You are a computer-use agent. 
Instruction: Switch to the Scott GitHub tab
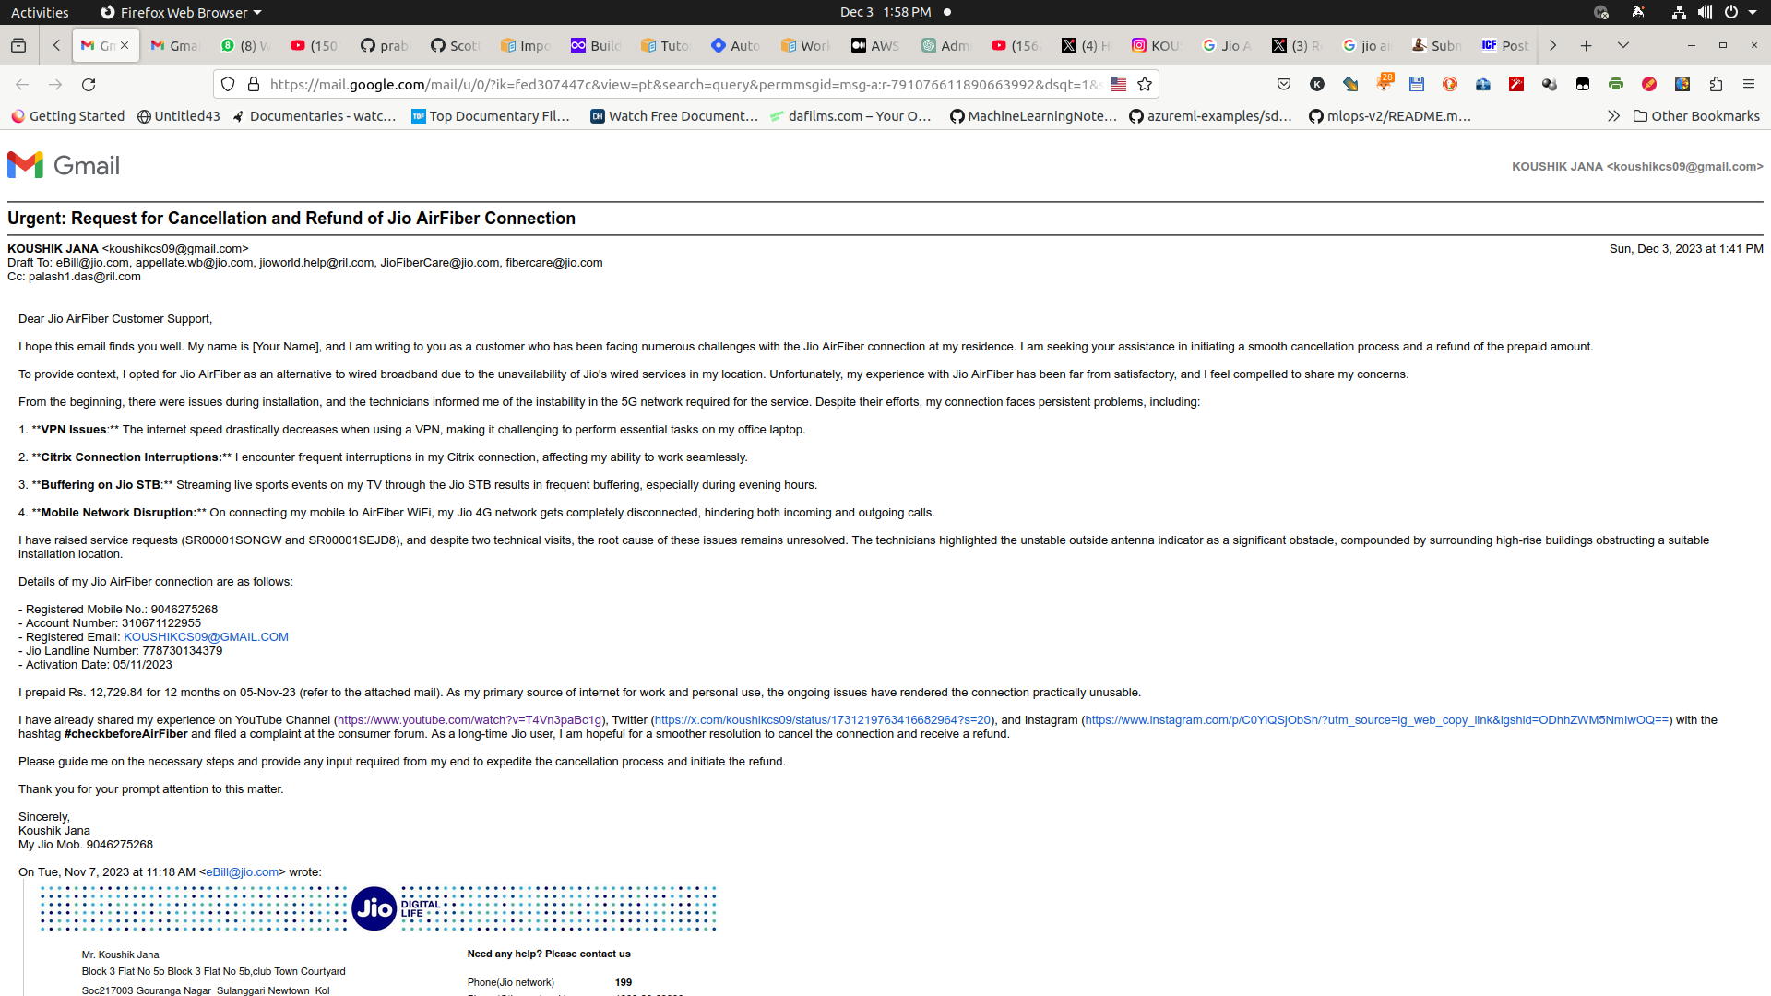click(x=455, y=45)
